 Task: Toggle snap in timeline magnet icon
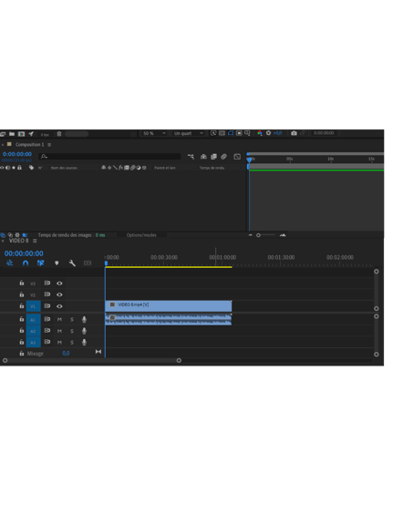click(x=26, y=263)
